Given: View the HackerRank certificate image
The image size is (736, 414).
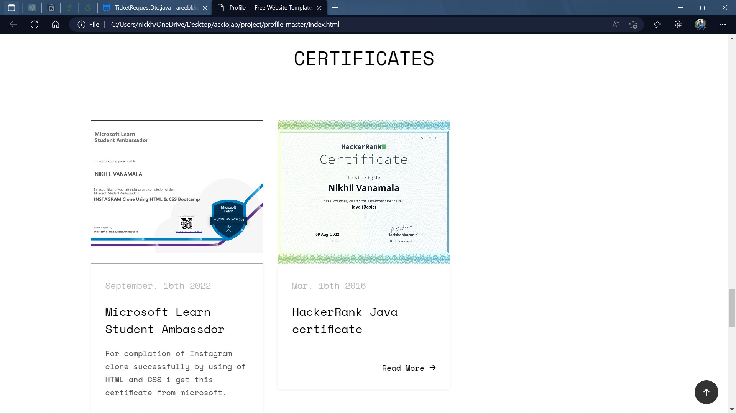Looking at the screenshot, I should tap(363, 192).
